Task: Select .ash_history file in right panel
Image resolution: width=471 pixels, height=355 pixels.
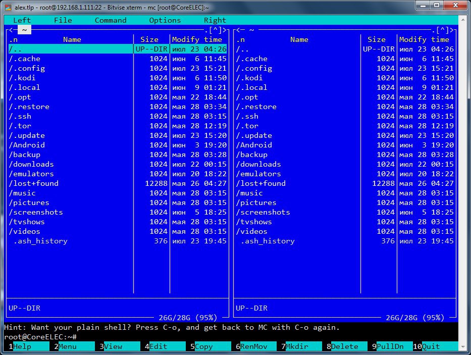Action: coord(345,241)
